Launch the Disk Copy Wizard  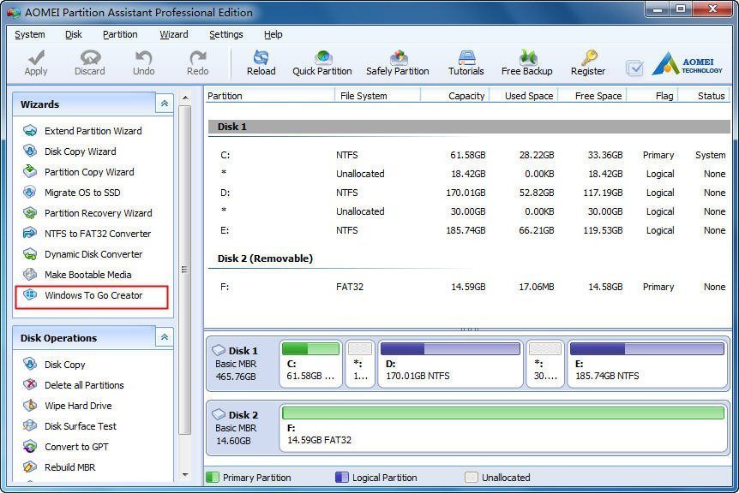pyautogui.click(x=80, y=151)
